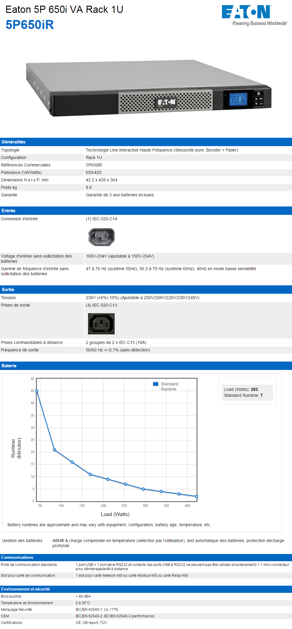This screenshot has width=292, height=629.
Task: Click the 5P650iR model title
Action: point(30,25)
